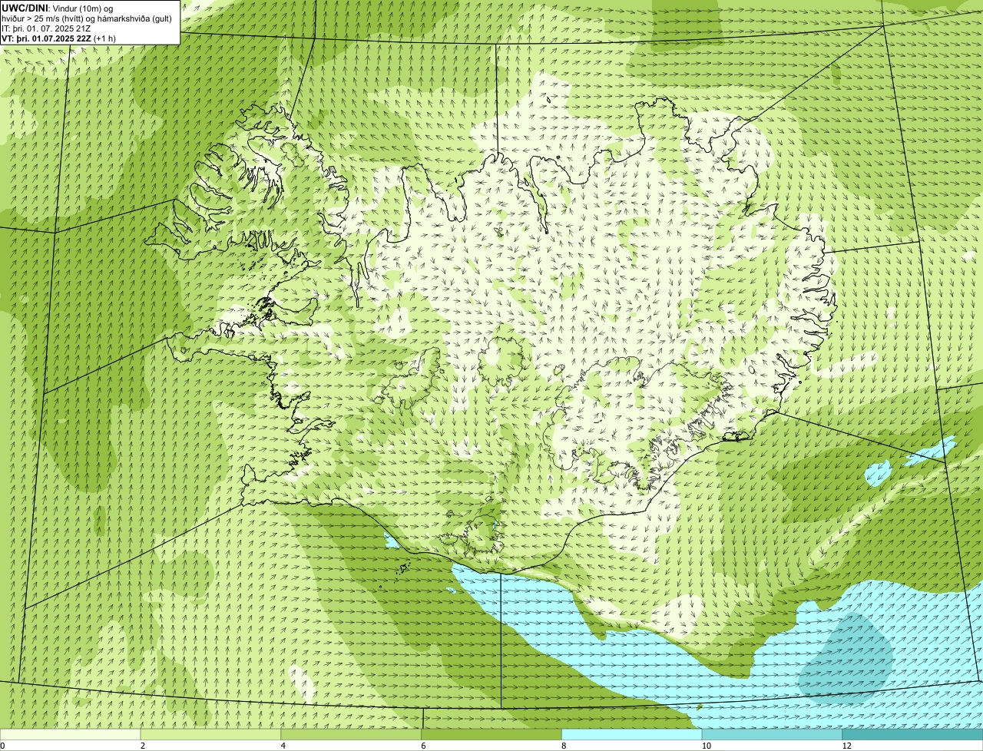Click the colorbar tick label "12"
Screen dimensions: 983x751
[846, 746]
